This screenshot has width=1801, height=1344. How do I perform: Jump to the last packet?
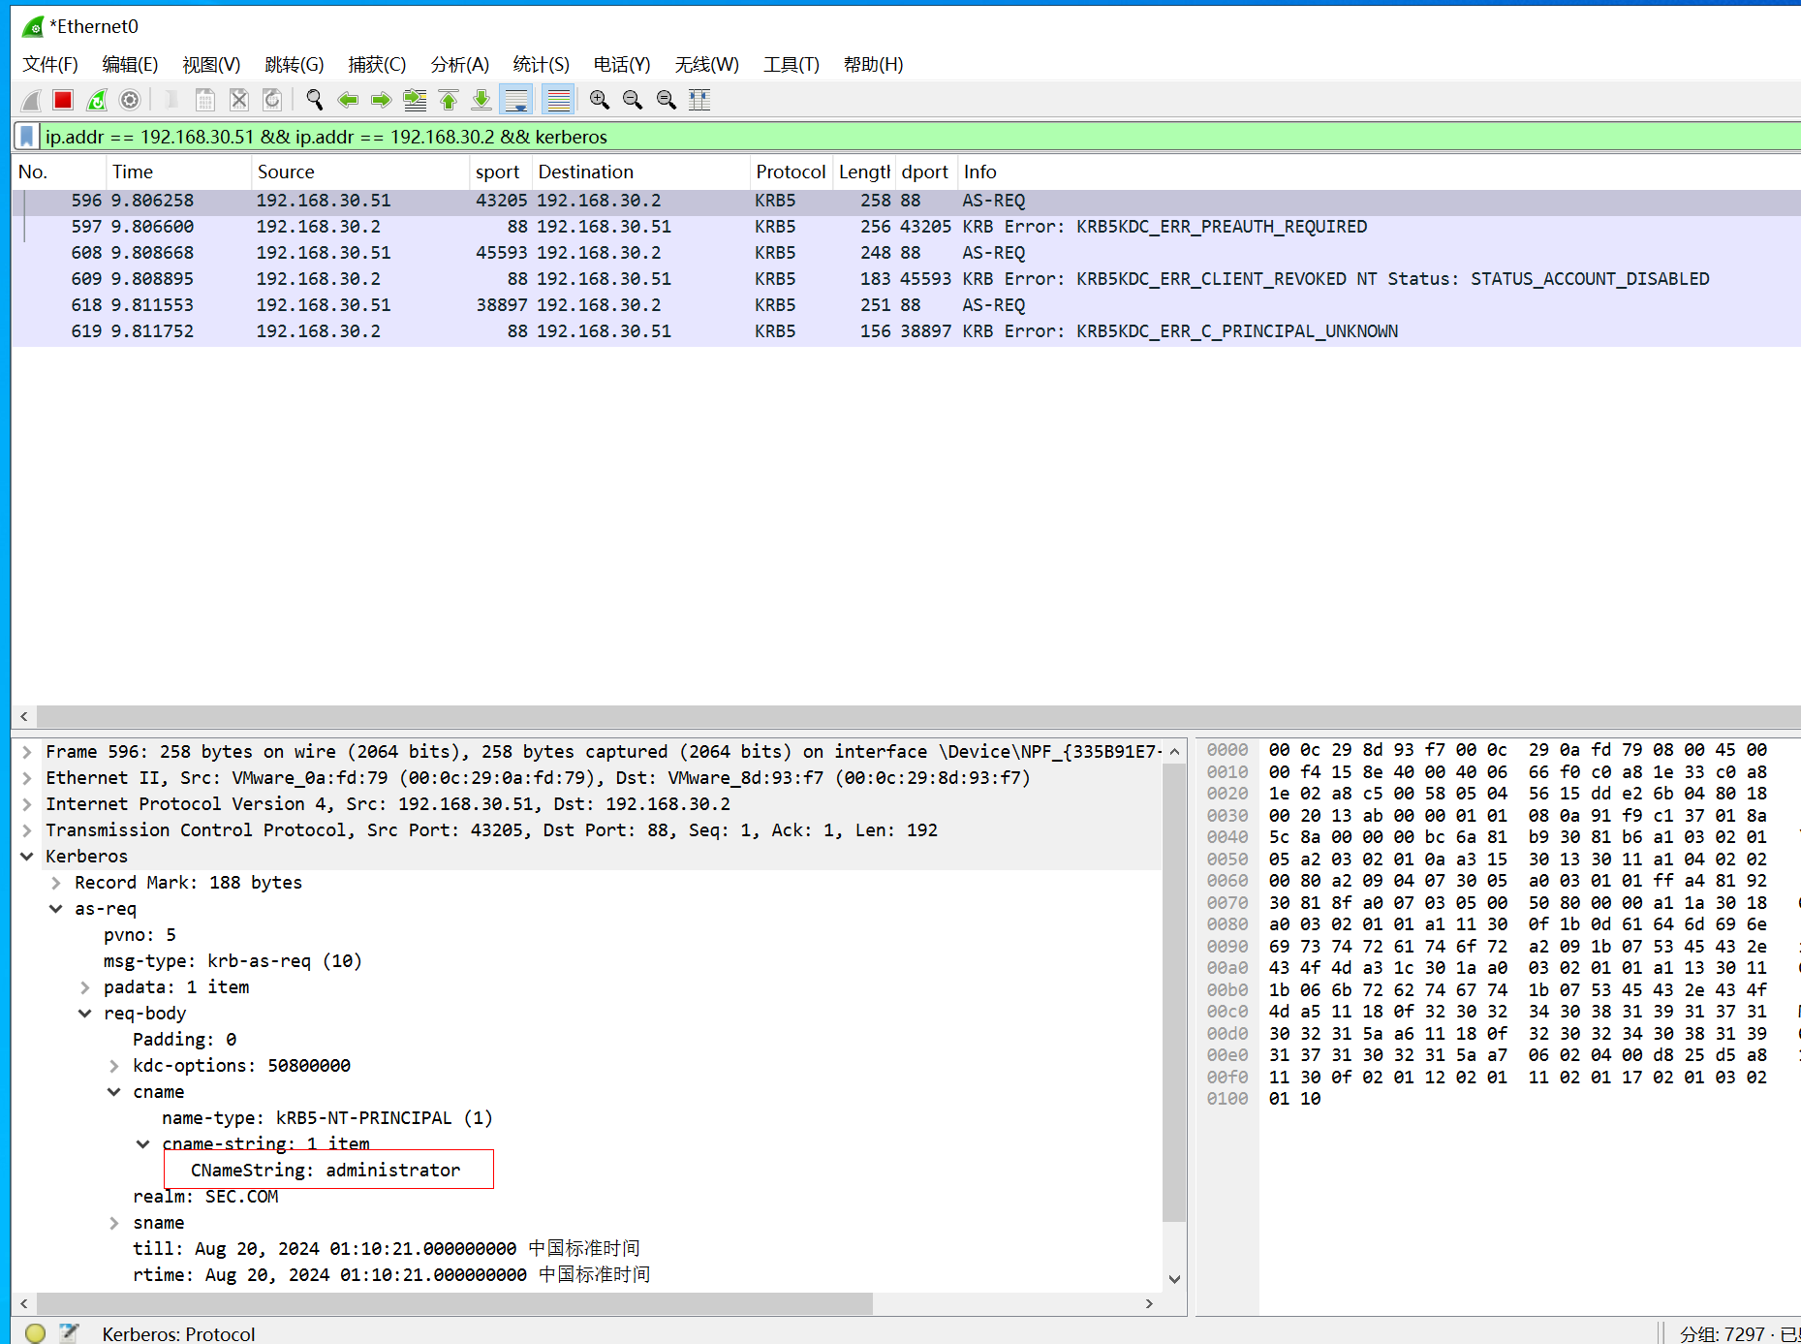pyautogui.click(x=481, y=100)
